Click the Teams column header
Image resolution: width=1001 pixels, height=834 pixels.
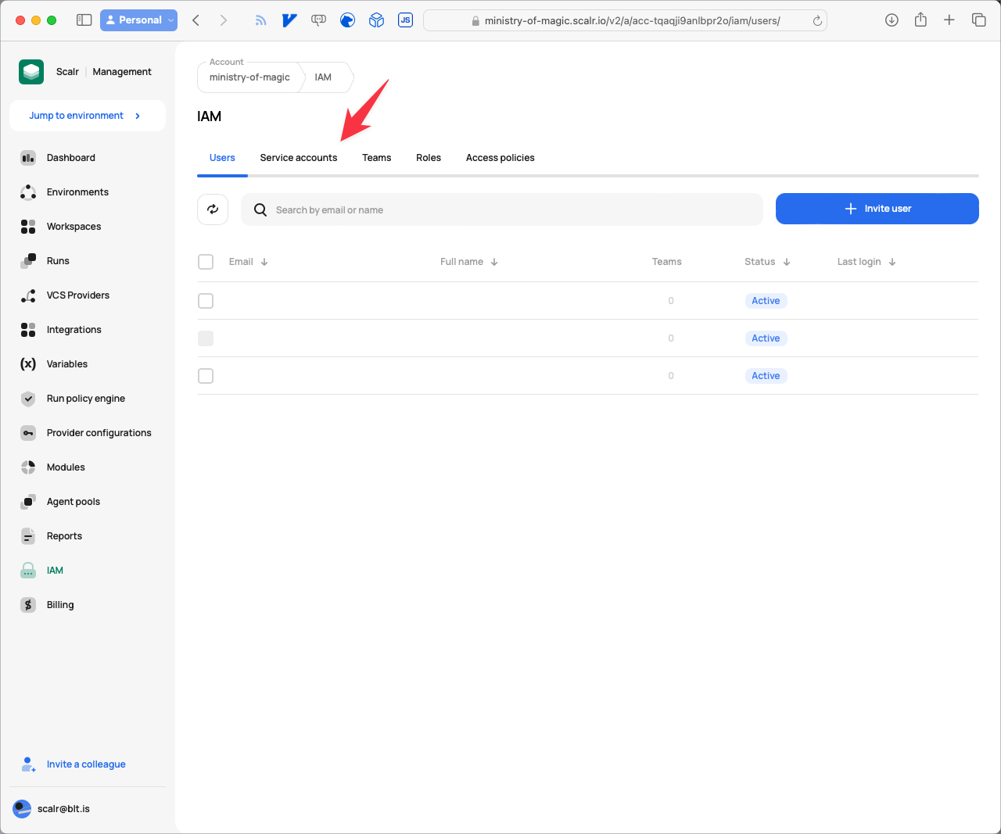pos(667,262)
